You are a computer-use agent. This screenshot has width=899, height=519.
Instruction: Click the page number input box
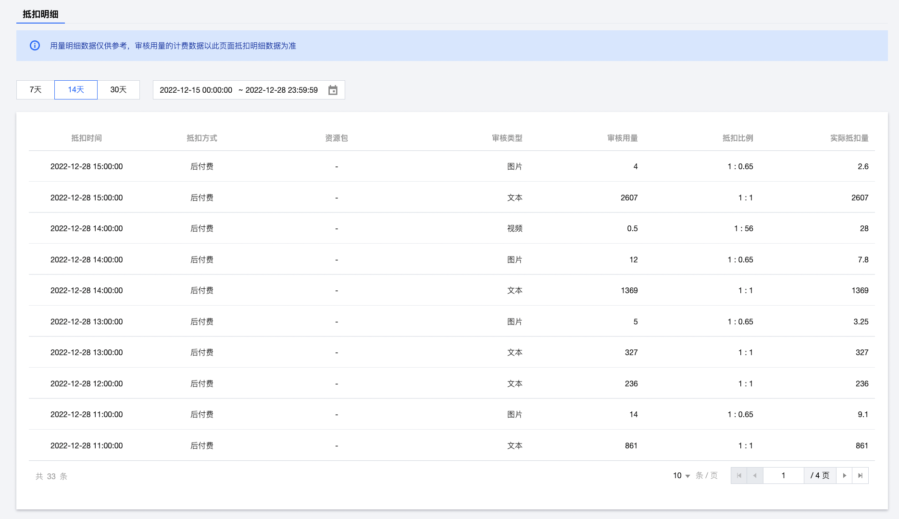click(x=783, y=476)
